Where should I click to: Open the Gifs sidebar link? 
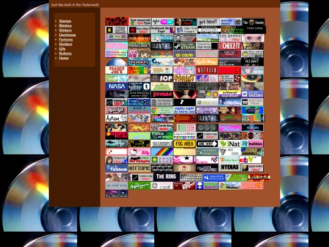[x=62, y=49]
